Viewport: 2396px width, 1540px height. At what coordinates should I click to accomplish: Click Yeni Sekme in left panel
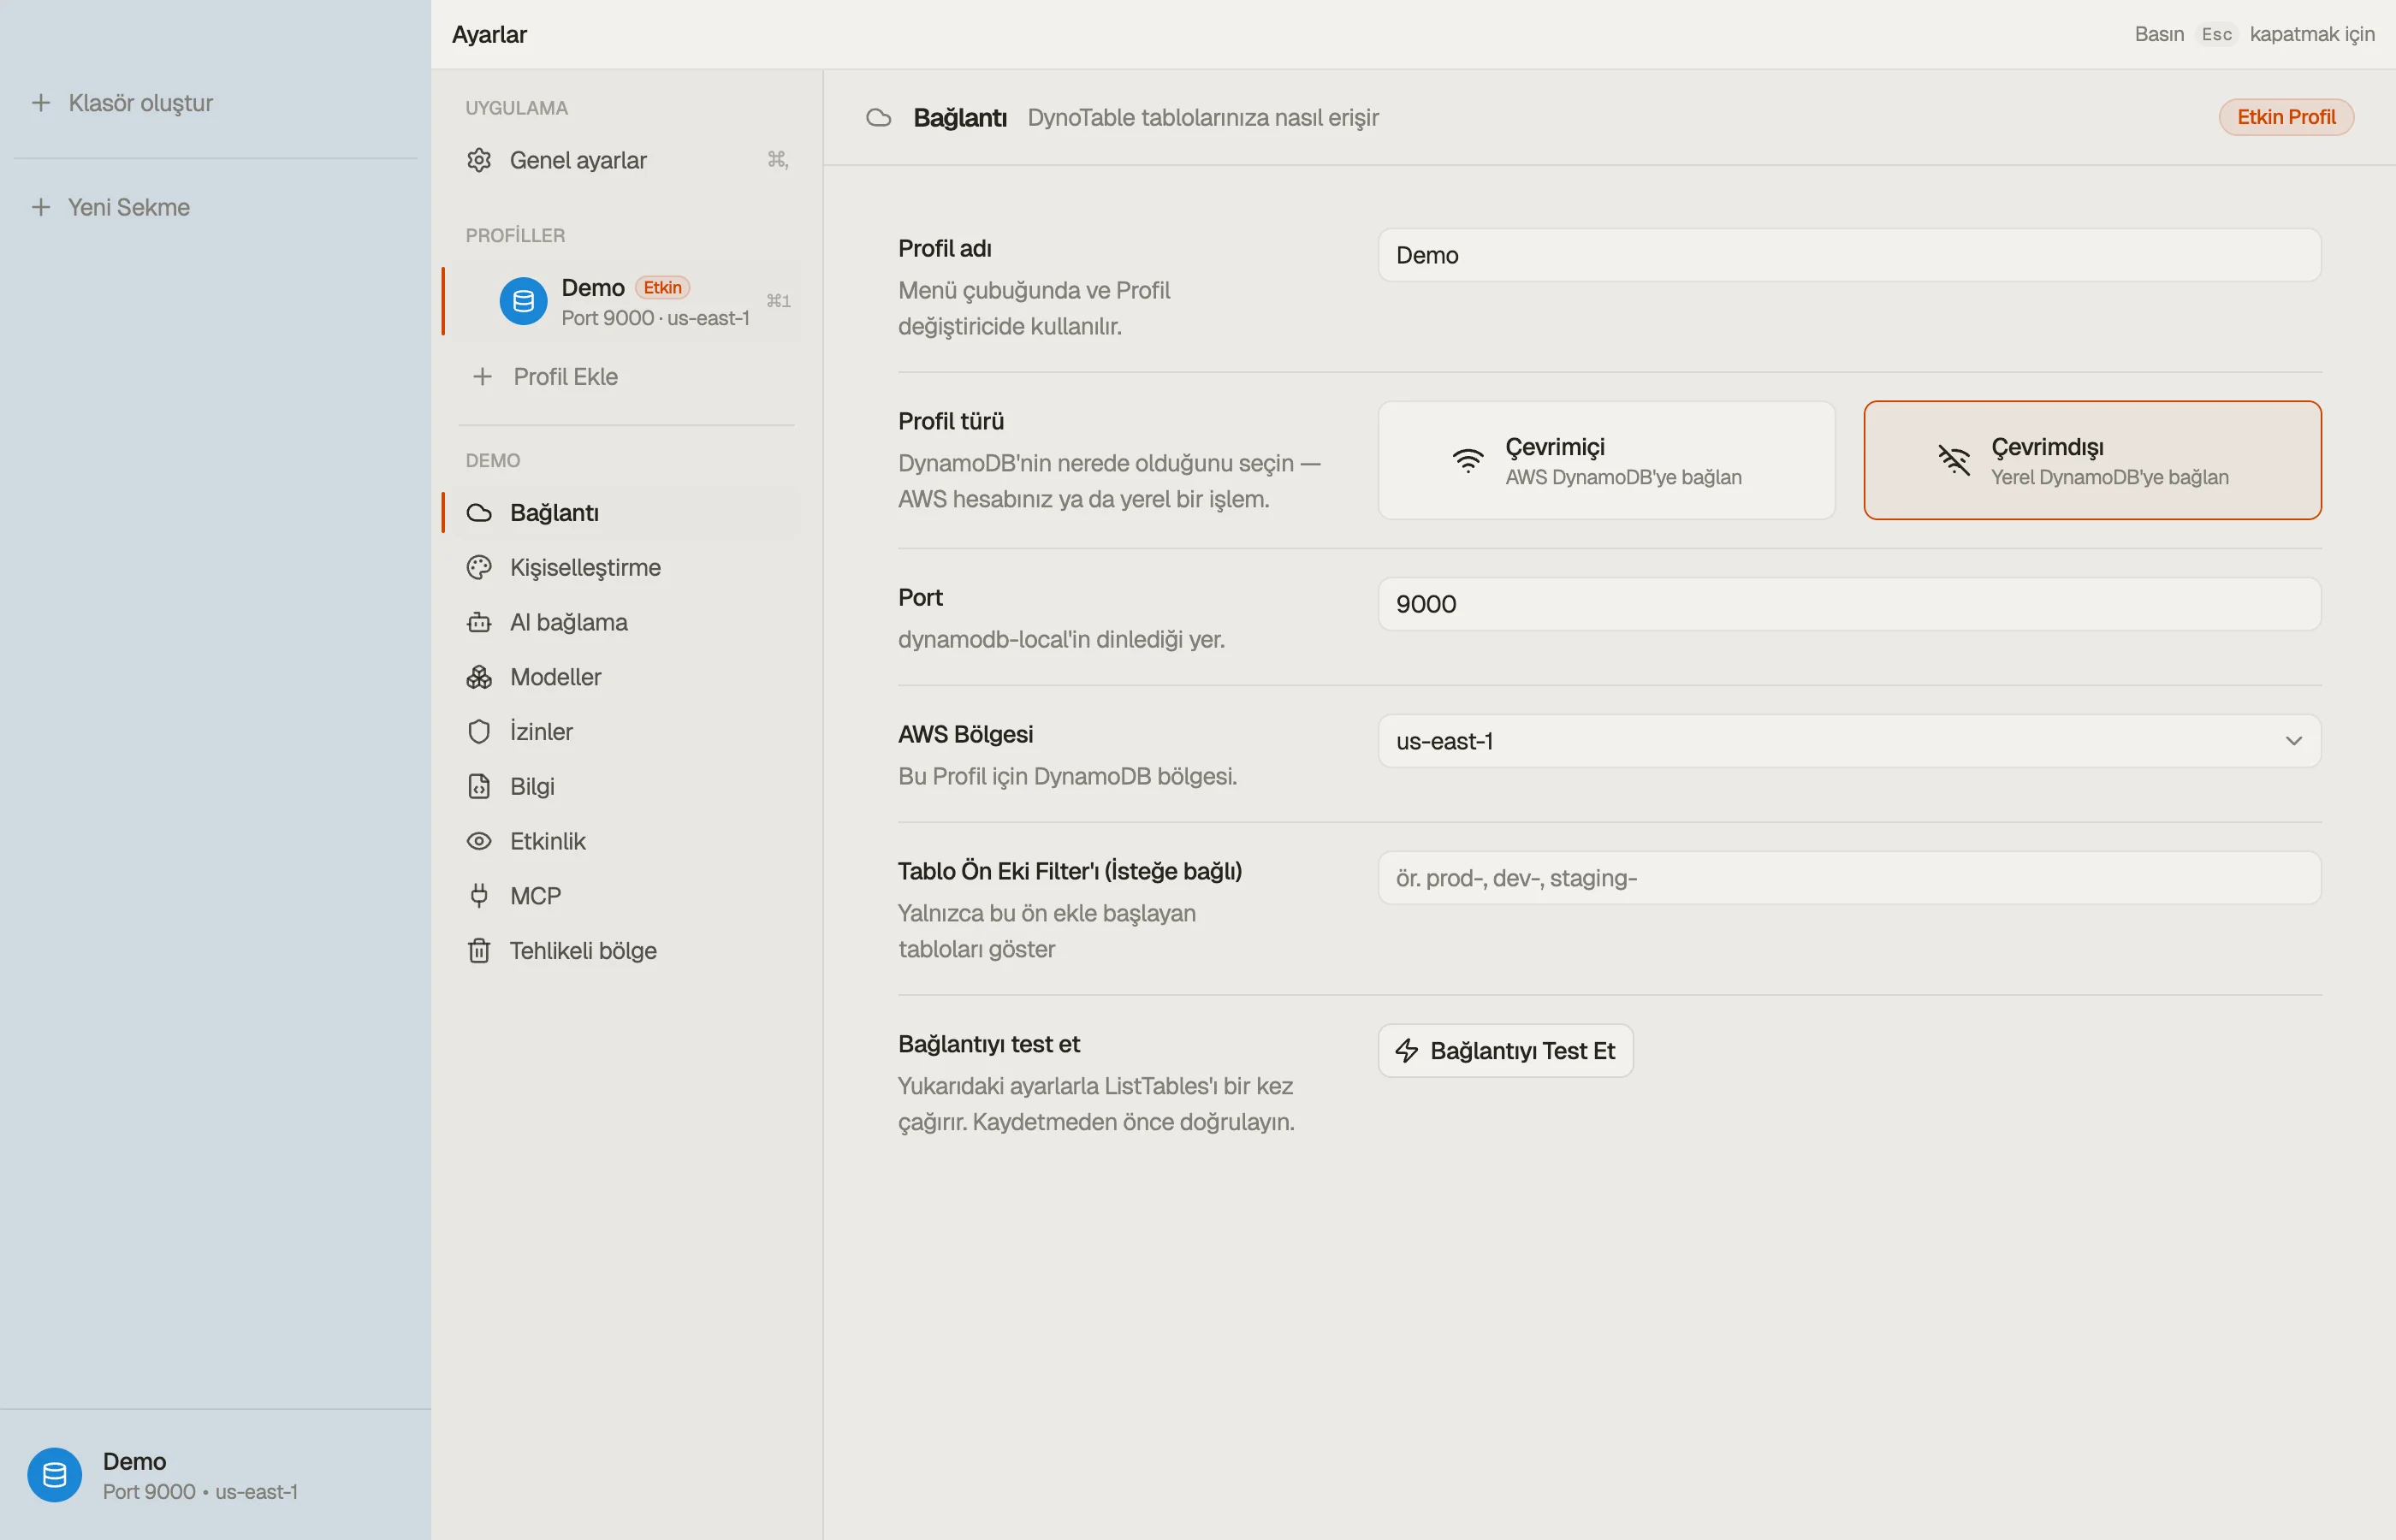(x=128, y=207)
